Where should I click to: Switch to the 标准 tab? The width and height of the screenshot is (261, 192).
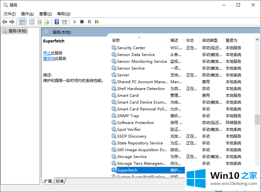click(60, 181)
